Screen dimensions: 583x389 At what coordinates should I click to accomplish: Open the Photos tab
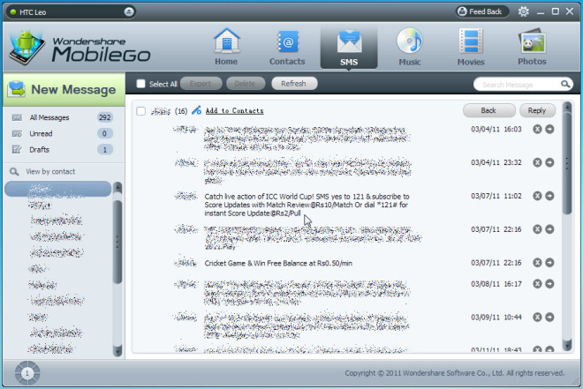pyautogui.click(x=532, y=48)
